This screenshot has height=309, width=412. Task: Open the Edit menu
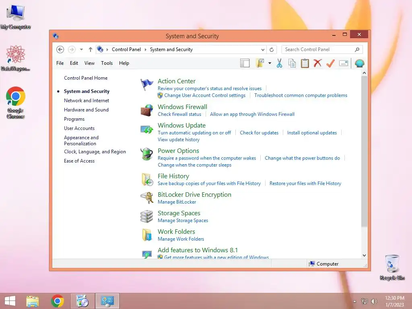click(x=74, y=63)
